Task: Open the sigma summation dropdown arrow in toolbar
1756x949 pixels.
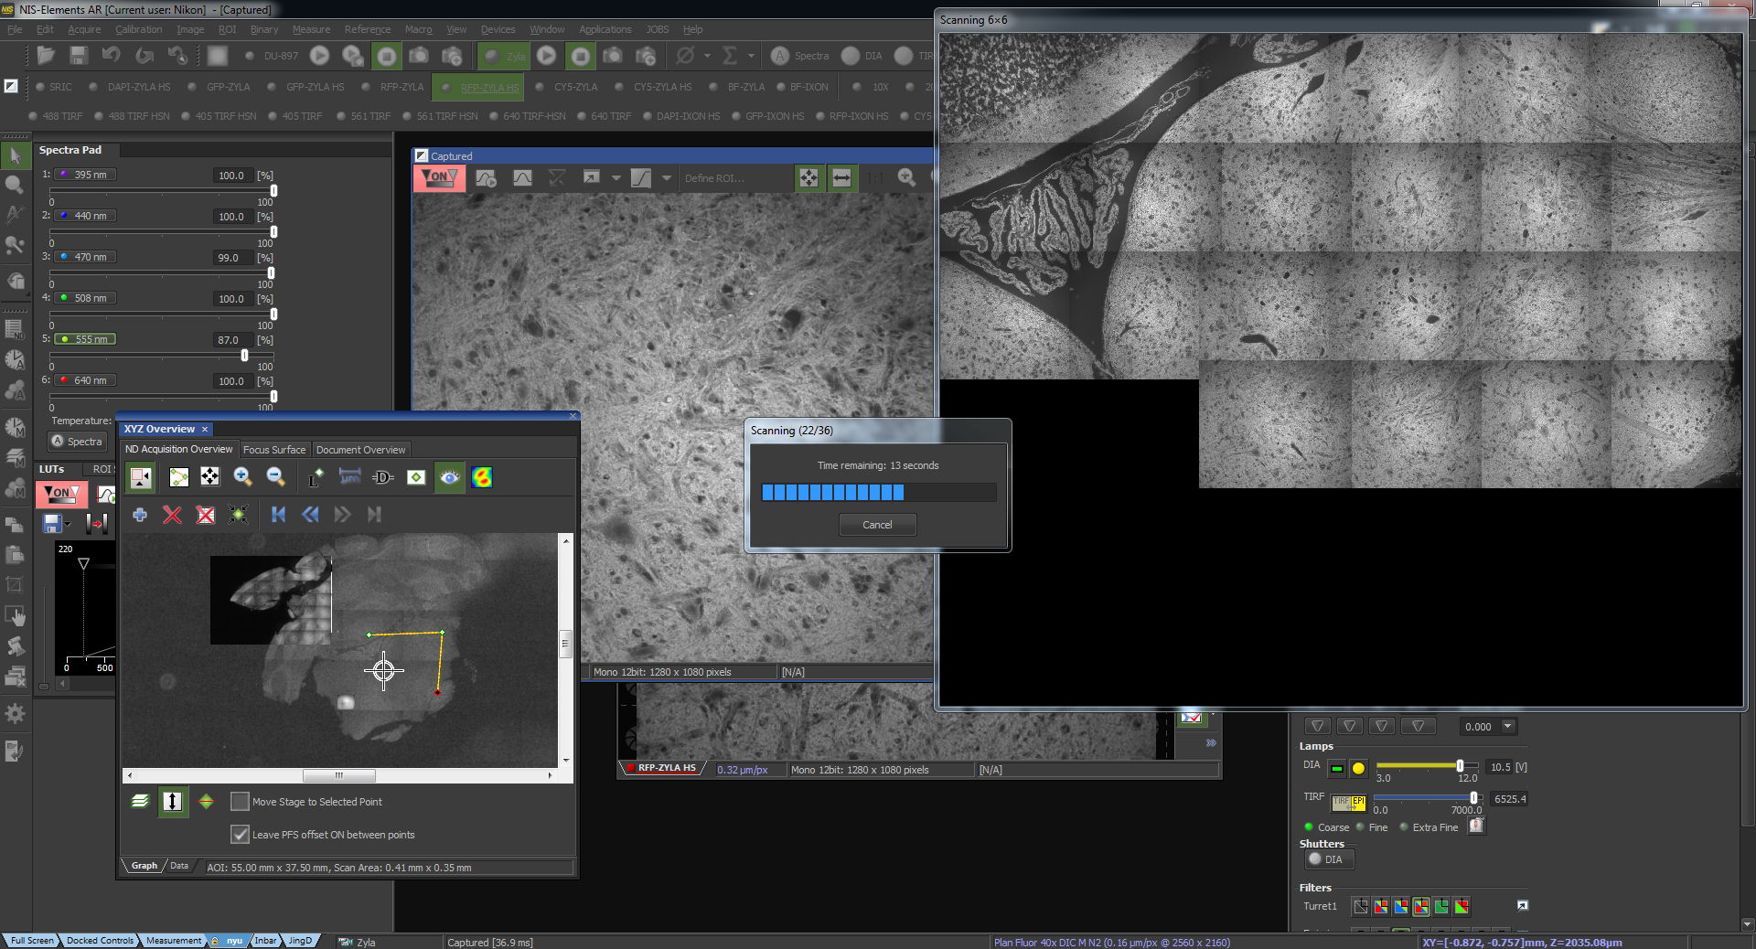Action: coord(751,56)
